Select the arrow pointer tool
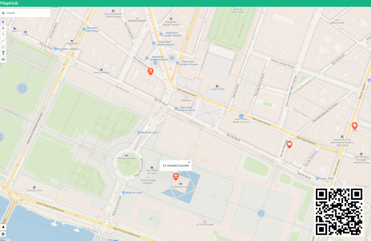This screenshot has width=371, height=241. pyautogui.click(x=3, y=22)
